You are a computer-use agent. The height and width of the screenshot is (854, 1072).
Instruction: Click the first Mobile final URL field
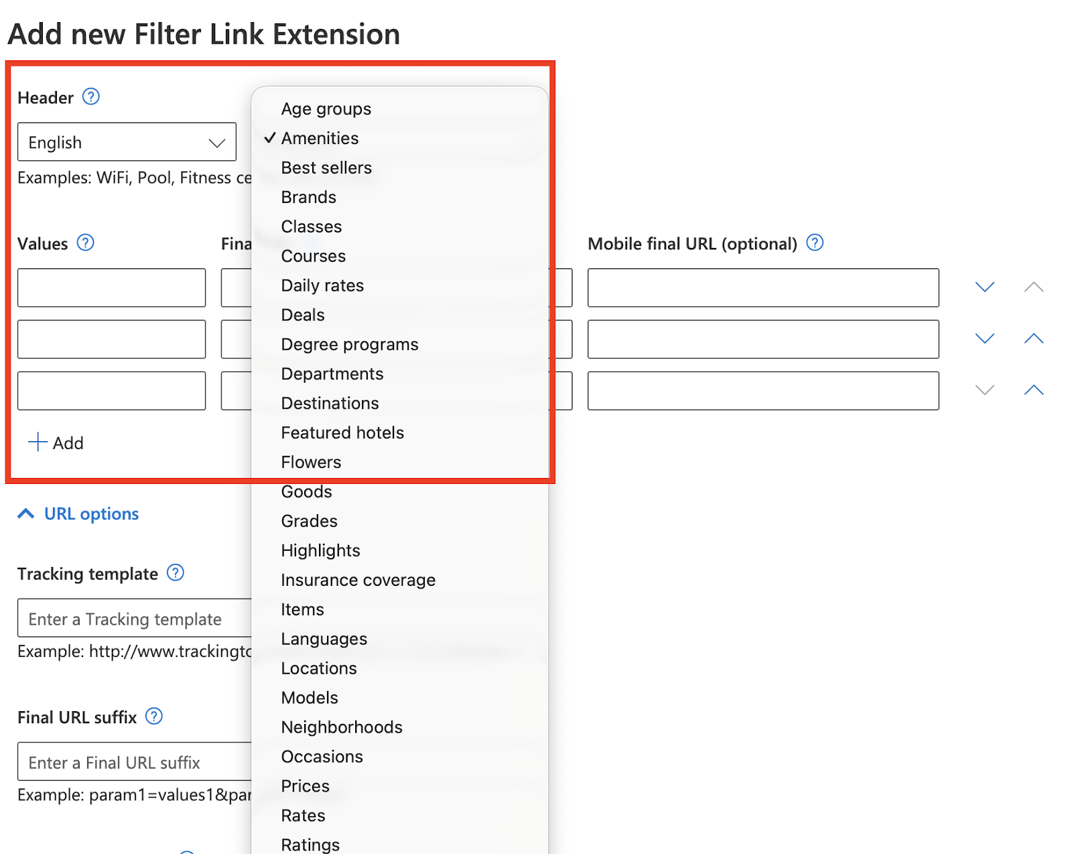(x=762, y=288)
